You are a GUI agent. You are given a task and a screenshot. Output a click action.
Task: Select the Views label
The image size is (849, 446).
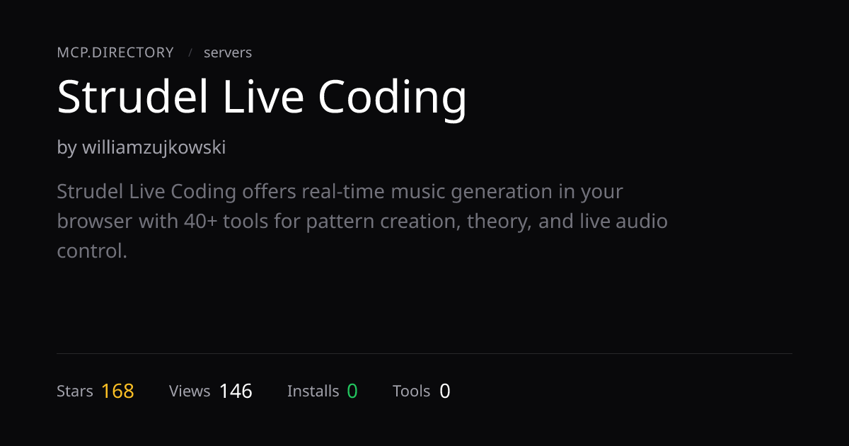190,391
